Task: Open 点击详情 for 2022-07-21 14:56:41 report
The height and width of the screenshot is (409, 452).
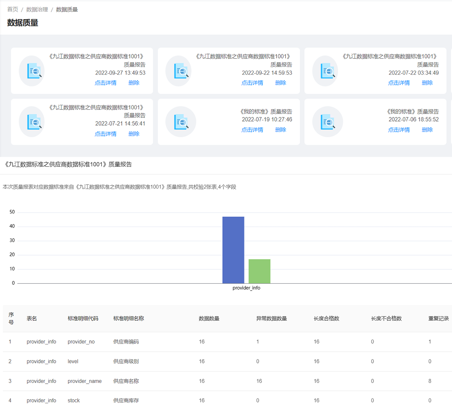Action: (105, 134)
